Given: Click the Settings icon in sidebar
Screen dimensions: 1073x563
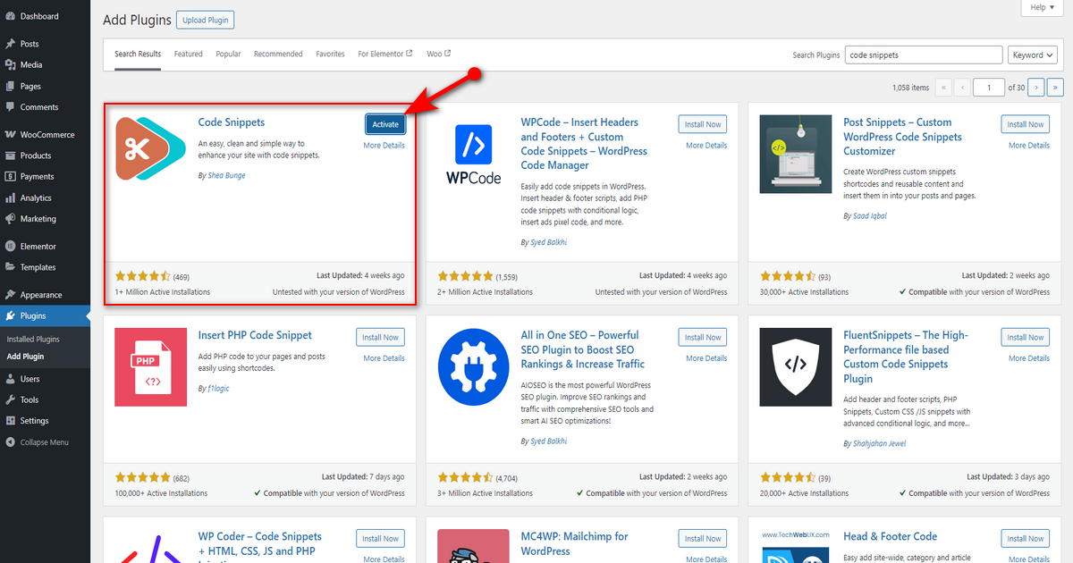Looking at the screenshot, I should coord(10,421).
